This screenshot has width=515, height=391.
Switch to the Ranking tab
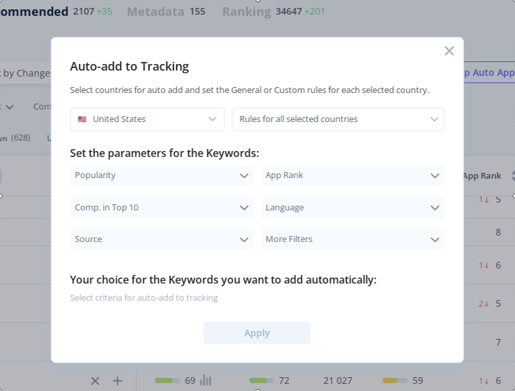click(246, 11)
